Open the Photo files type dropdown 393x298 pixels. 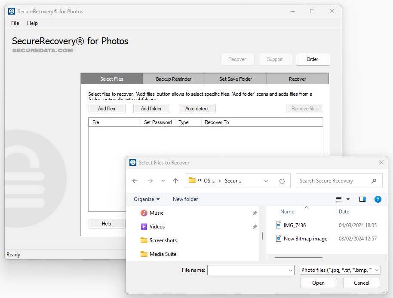(x=340, y=270)
